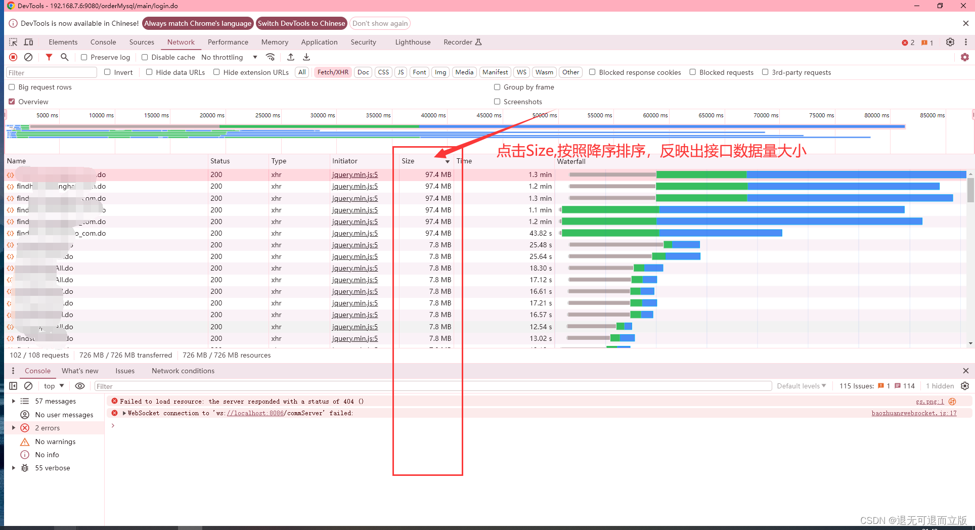The height and width of the screenshot is (530, 975).
Task: Click the 43.82 s request waterfall bar
Action: pyautogui.click(x=671, y=233)
